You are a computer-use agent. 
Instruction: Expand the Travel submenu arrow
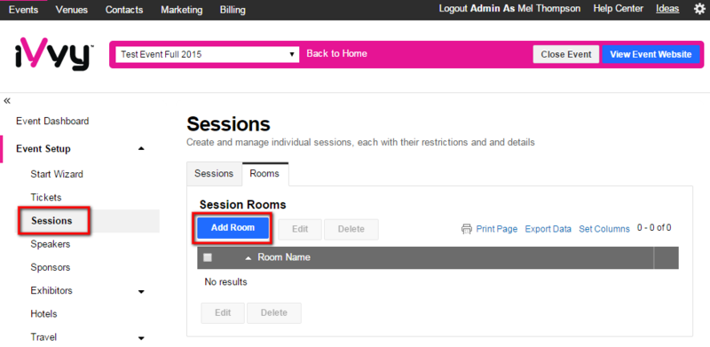pyautogui.click(x=141, y=338)
